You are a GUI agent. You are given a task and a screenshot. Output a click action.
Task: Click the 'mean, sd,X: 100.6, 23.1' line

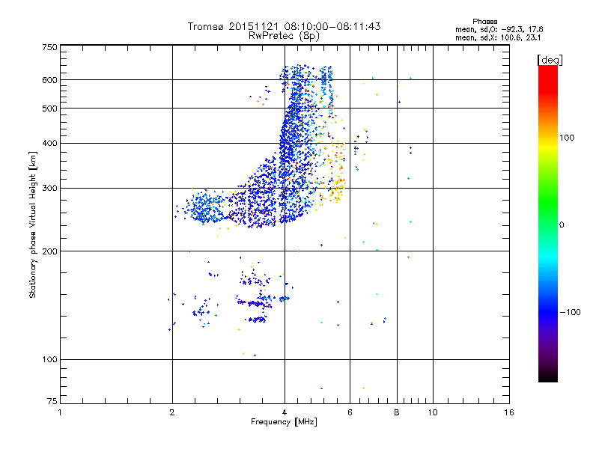pos(498,38)
